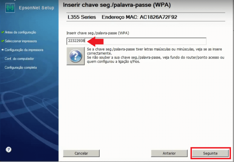The height and width of the screenshot is (162, 234).
Task: Go to Seleccionar impressora step
Action: pyautogui.click(x=21, y=41)
